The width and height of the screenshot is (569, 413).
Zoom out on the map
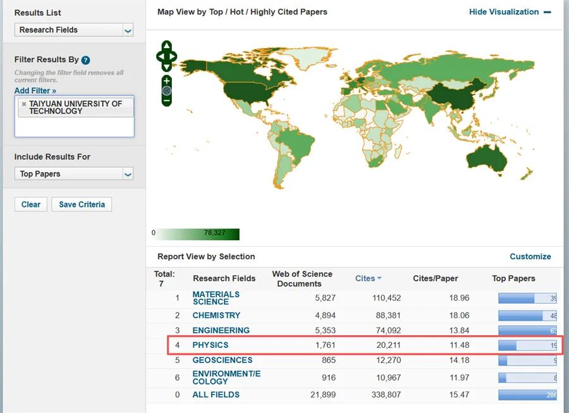(x=166, y=101)
